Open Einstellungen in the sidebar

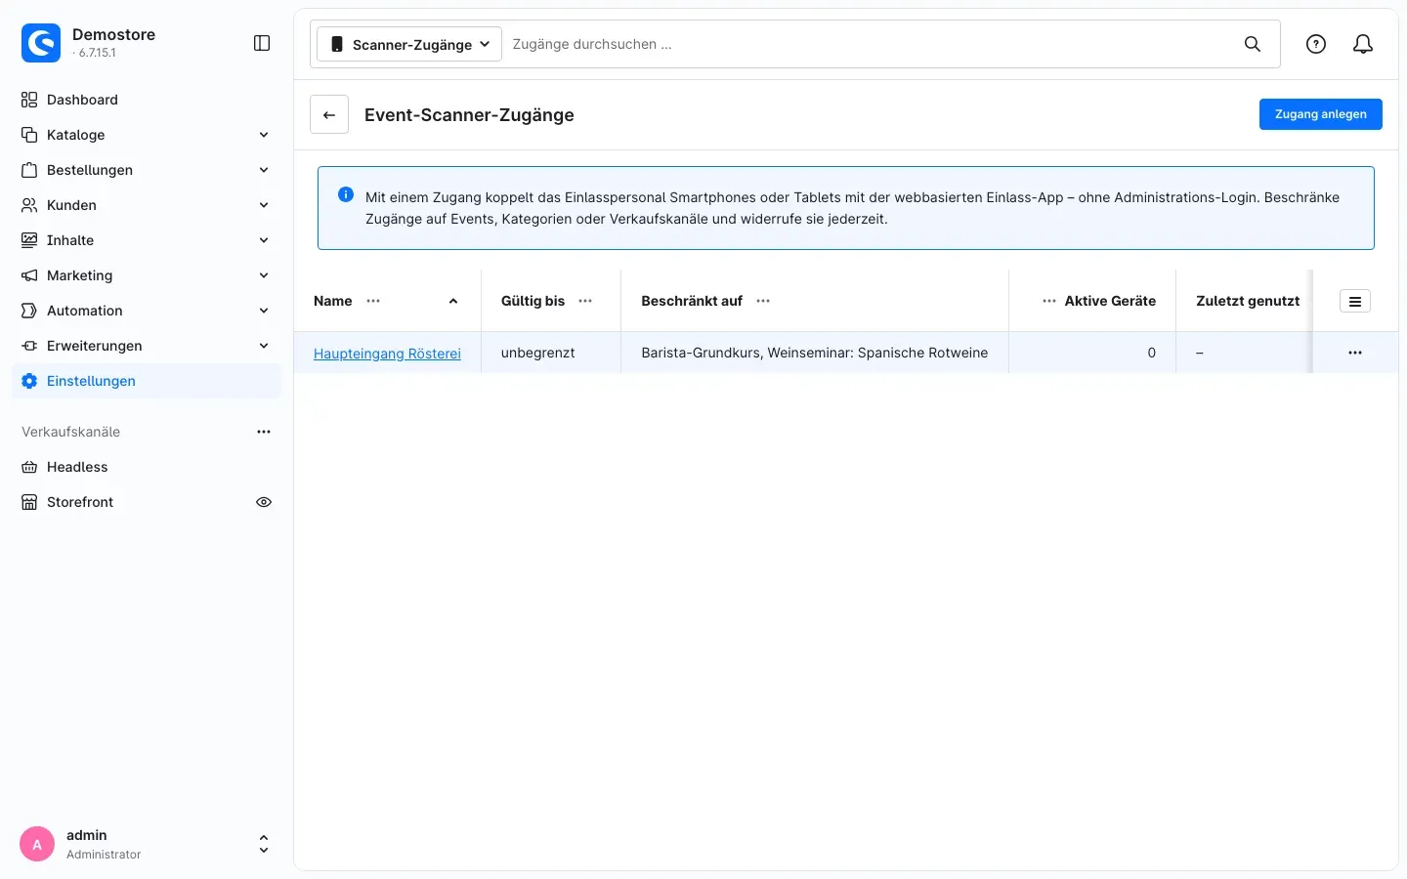point(147,381)
